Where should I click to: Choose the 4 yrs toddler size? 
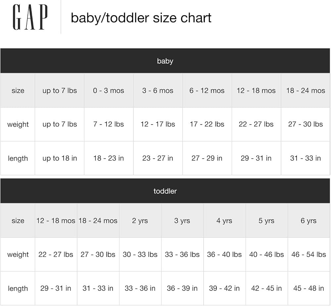224,221
